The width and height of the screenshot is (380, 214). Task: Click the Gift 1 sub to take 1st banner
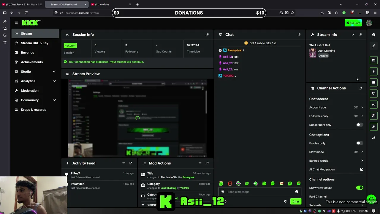pos(260,43)
